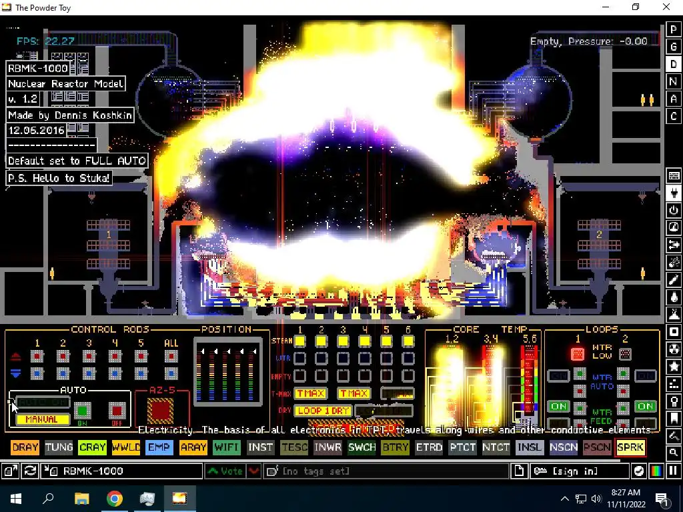The width and height of the screenshot is (683, 512).
Task: Open simulation options checkmark icon
Action: [638, 471]
